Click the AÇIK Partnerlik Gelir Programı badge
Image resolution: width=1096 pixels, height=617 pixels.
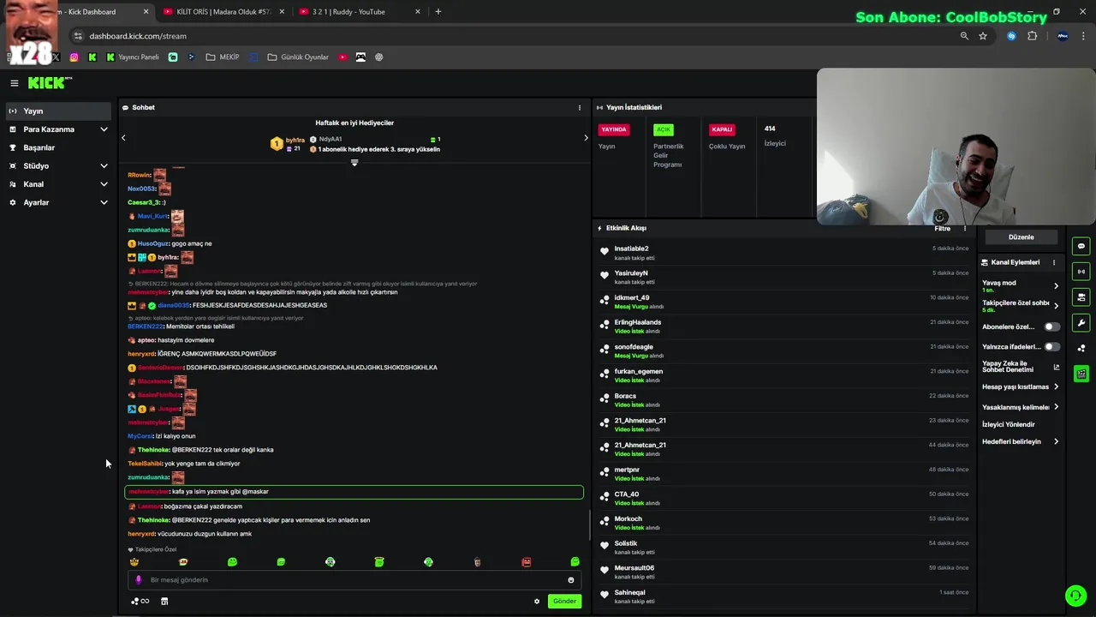[664, 129]
